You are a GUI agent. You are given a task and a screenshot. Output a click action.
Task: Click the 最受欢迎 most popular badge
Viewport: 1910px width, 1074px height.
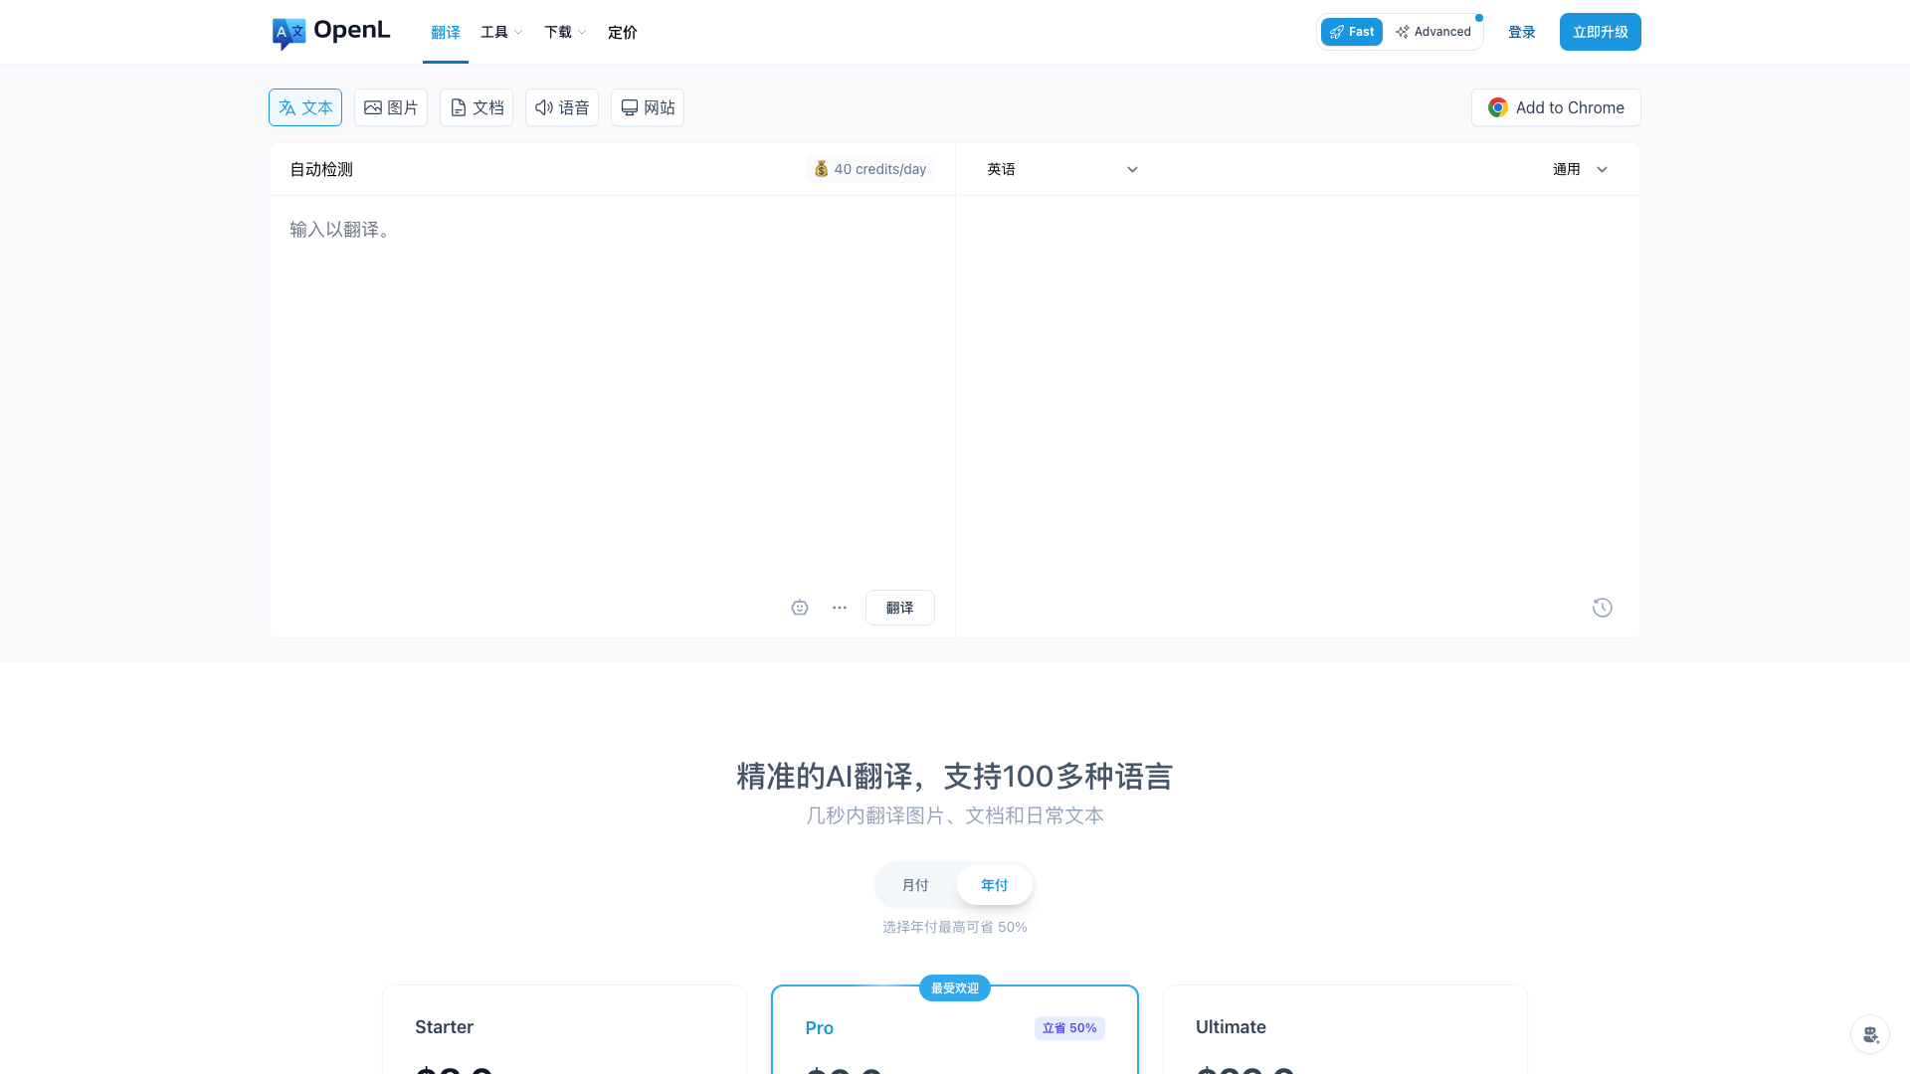[955, 987]
